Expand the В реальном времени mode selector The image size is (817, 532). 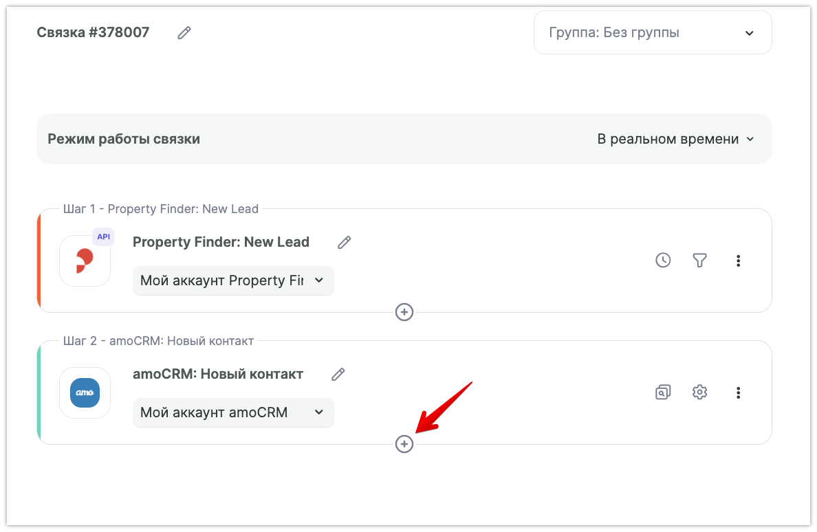pos(675,139)
